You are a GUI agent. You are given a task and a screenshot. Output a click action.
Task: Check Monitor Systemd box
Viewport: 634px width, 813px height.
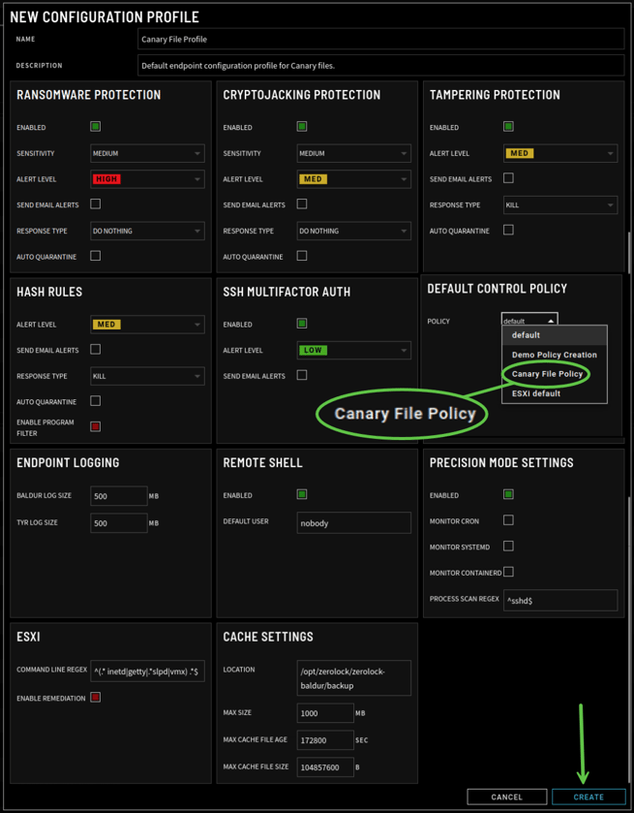point(508,547)
